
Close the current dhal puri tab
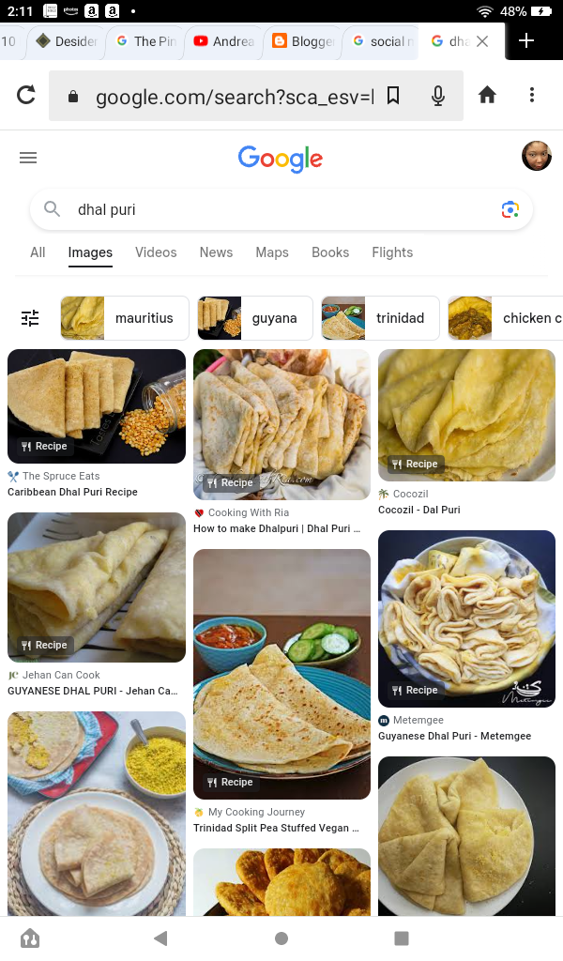[482, 41]
